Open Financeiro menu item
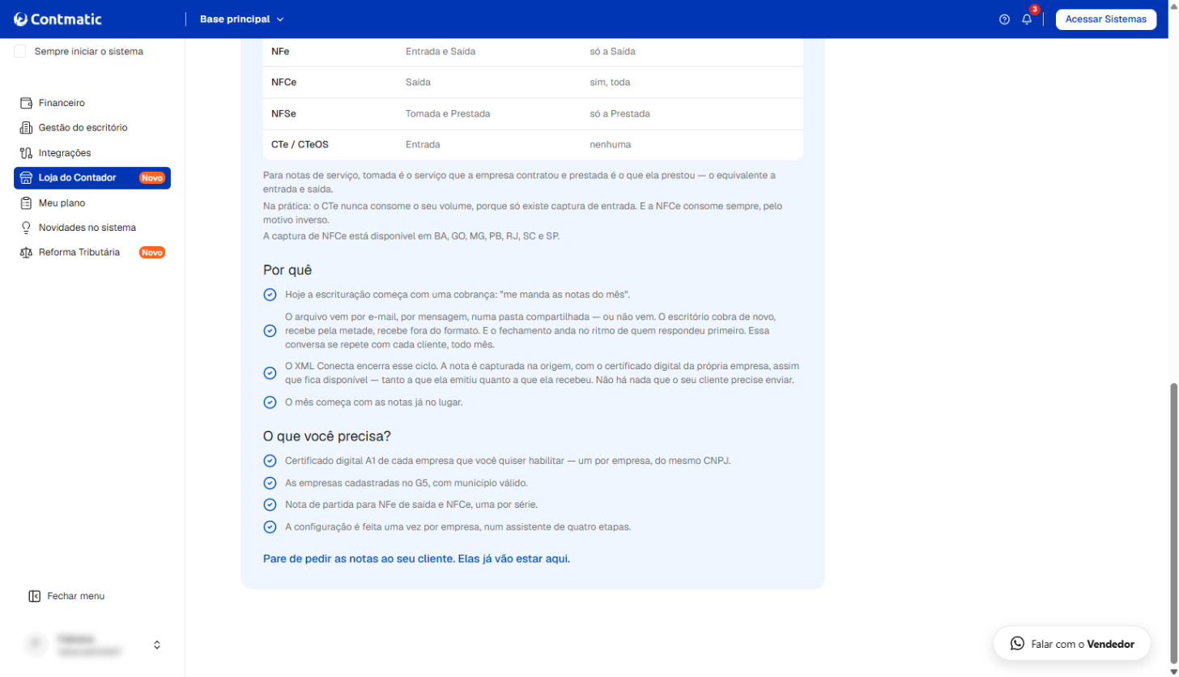 (x=92, y=103)
